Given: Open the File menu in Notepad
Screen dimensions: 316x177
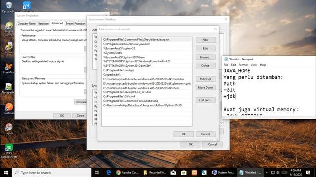Looking at the screenshot, I should (x=226, y=65).
